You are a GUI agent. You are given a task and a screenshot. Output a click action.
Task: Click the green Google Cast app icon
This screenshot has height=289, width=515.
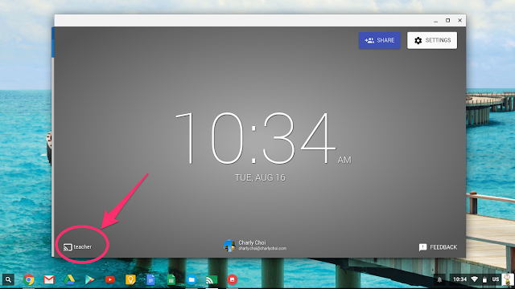pos(212,279)
